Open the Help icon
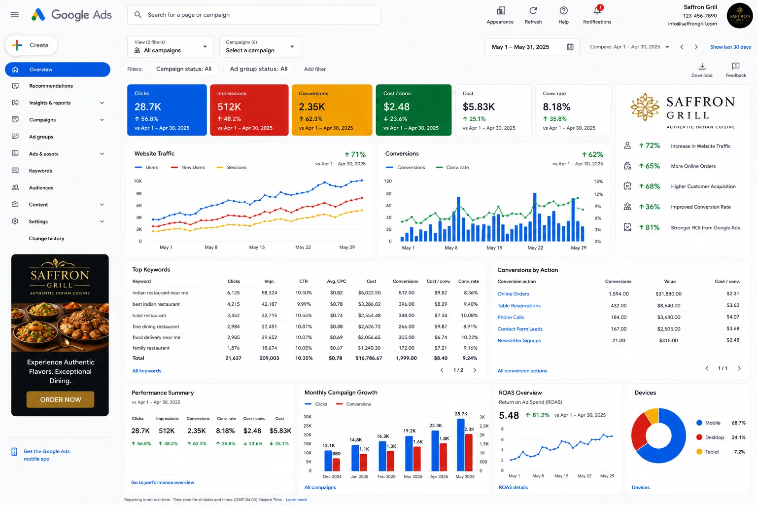Image resolution: width=757 pixels, height=505 pixels. click(564, 11)
